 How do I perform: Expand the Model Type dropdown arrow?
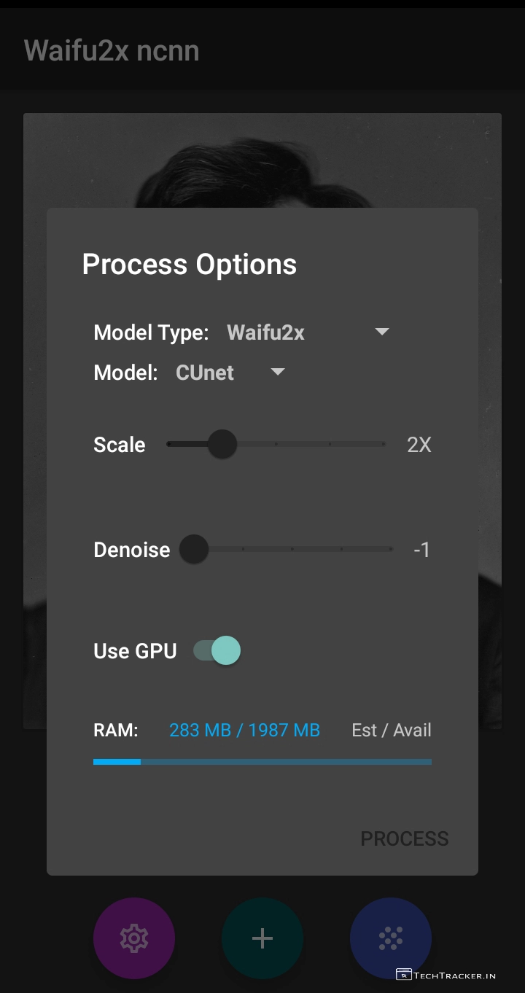click(x=381, y=332)
